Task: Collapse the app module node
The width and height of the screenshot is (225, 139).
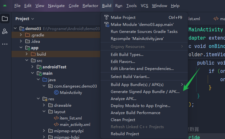Action: [21, 48]
